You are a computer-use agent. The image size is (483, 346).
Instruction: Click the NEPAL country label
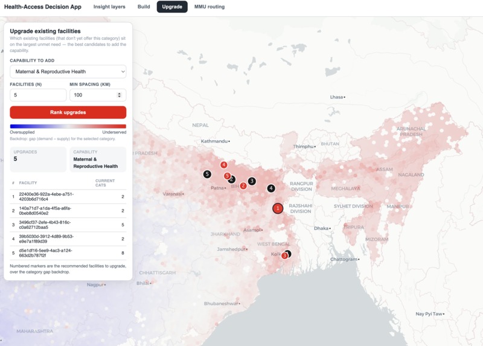click(x=200, y=125)
